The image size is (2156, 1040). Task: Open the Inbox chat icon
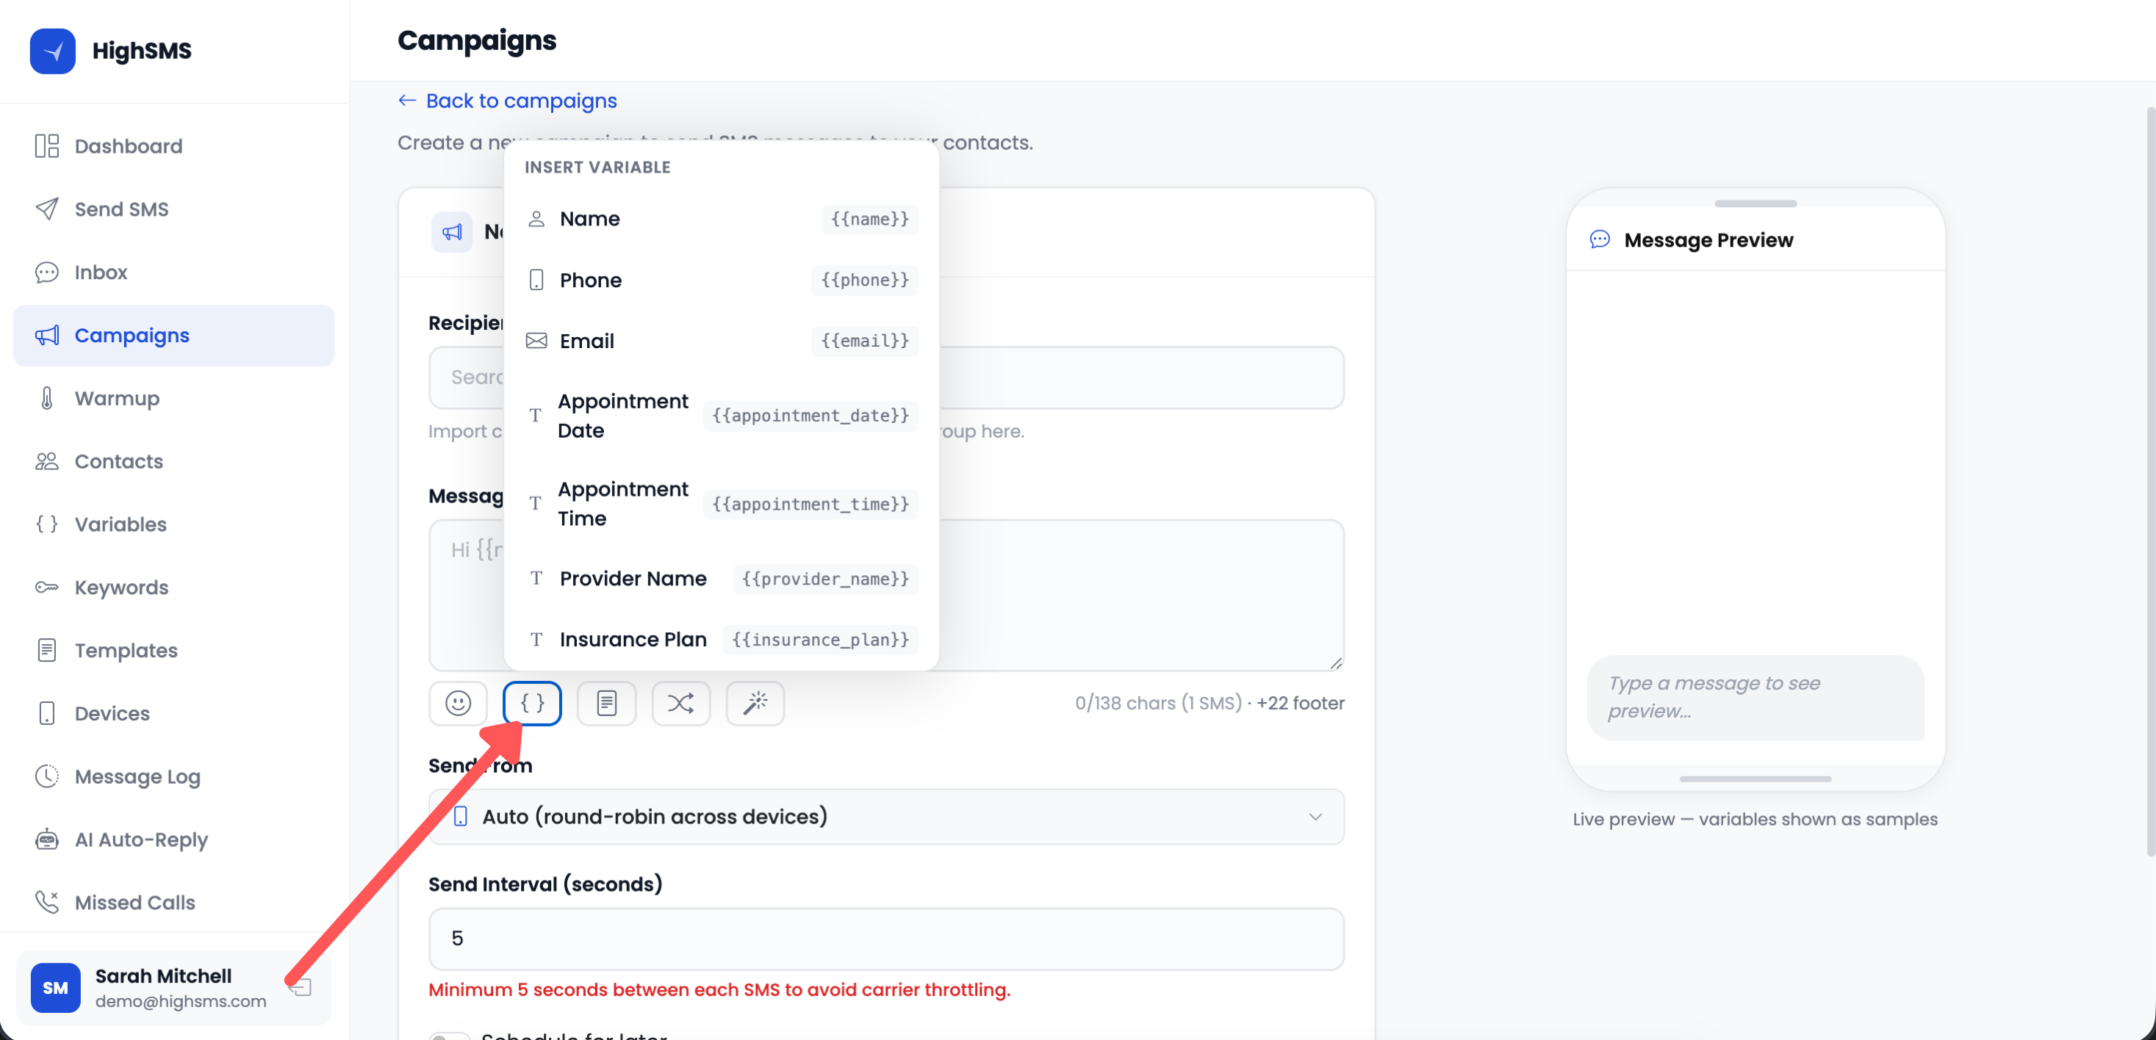point(47,272)
